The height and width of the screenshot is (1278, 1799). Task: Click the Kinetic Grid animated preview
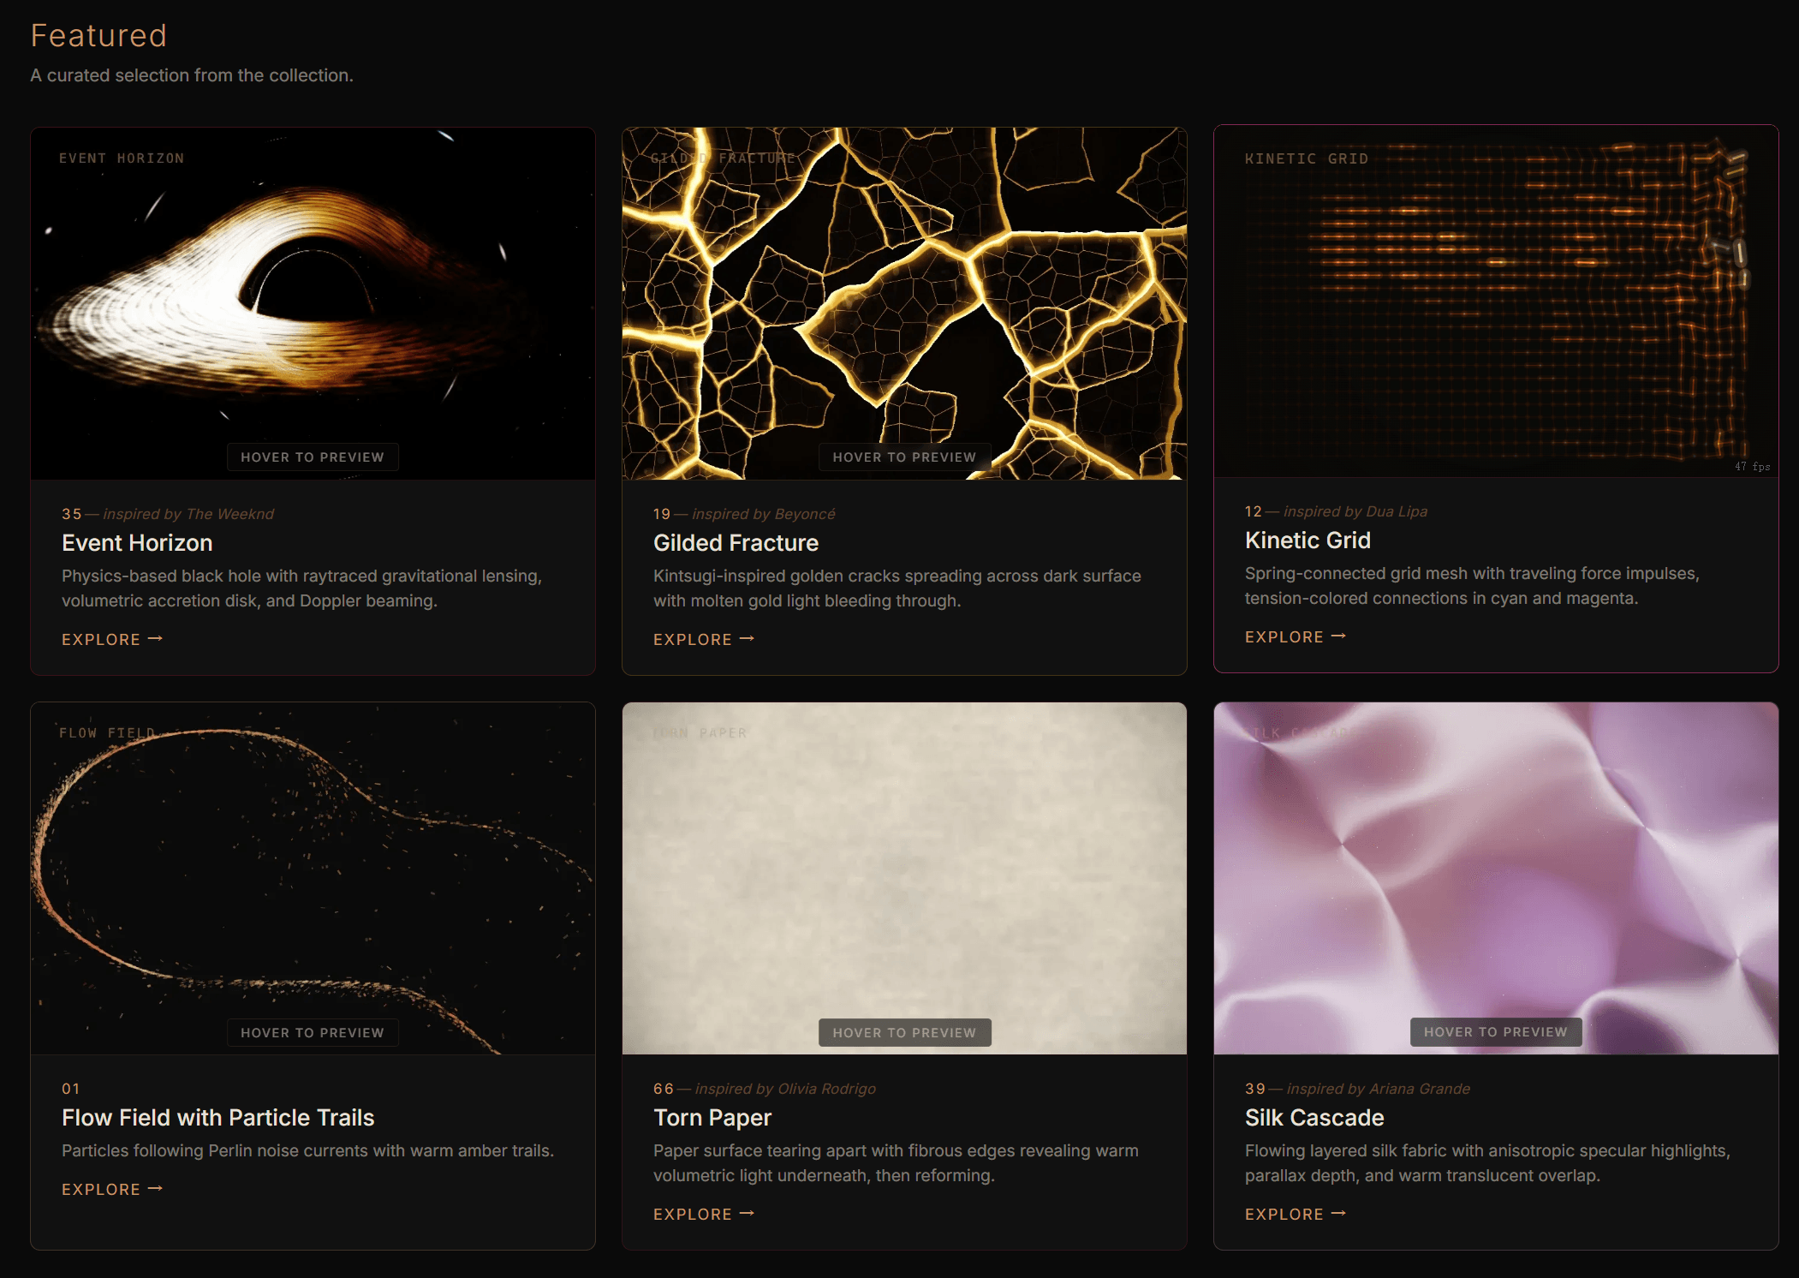[x=1495, y=300]
